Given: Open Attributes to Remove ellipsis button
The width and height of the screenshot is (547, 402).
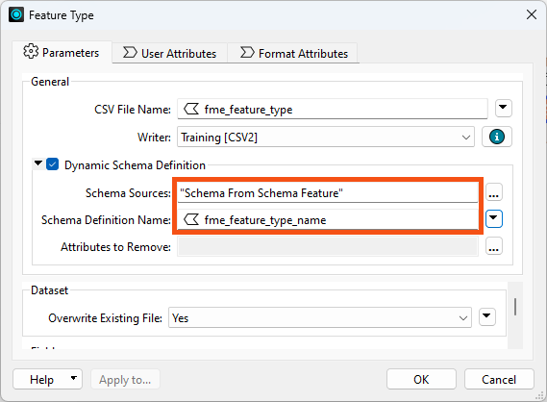Looking at the screenshot, I should (x=493, y=246).
